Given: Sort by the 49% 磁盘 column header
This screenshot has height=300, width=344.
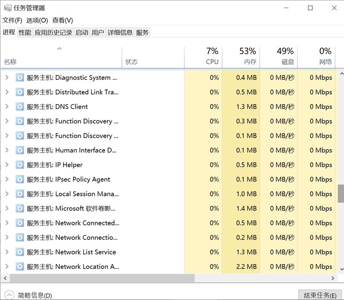Looking at the screenshot, I should pos(279,57).
